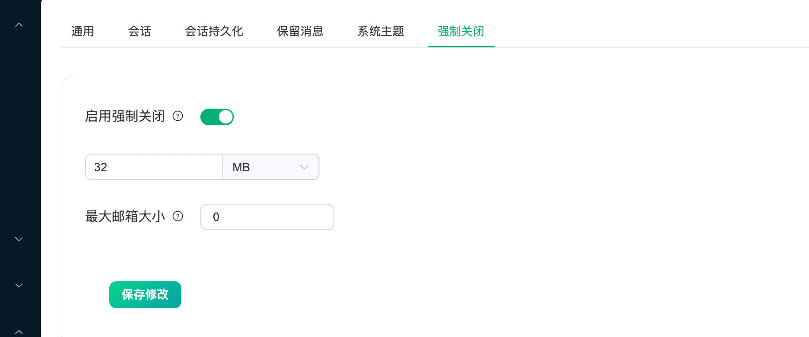Select the 保留消息 tab
The height and width of the screenshot is (337, 809).
[300, 31]
